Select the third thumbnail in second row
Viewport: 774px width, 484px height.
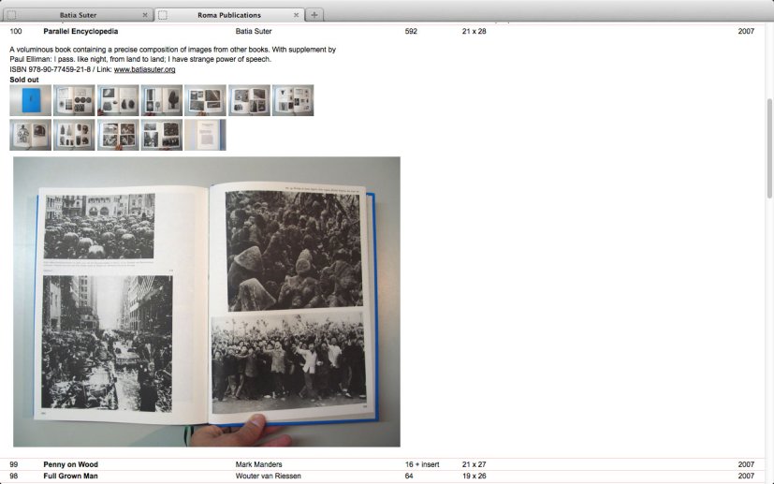coord(118,135)
